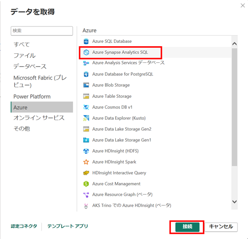
Task: Click the Azure SQL Database icon
Action: click(86, 42)
